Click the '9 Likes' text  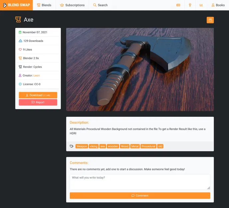[x=27, y=50]
